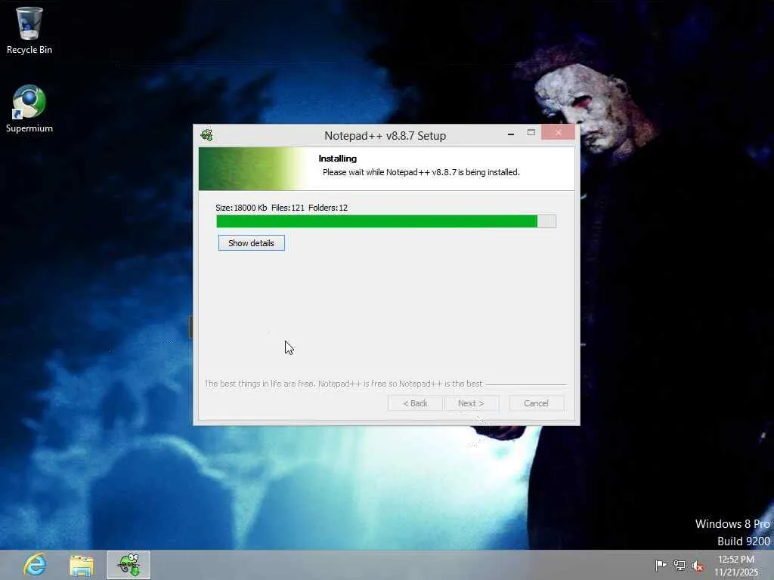Select the Supermium desktop shortcut
Image resolution: width=774 pixels, height=580 pixels.
click(29, 109)
